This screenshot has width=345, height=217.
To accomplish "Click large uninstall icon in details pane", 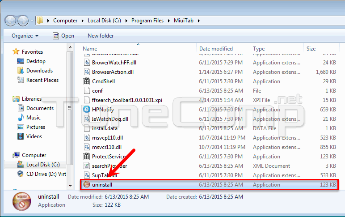I will [21, 201].
